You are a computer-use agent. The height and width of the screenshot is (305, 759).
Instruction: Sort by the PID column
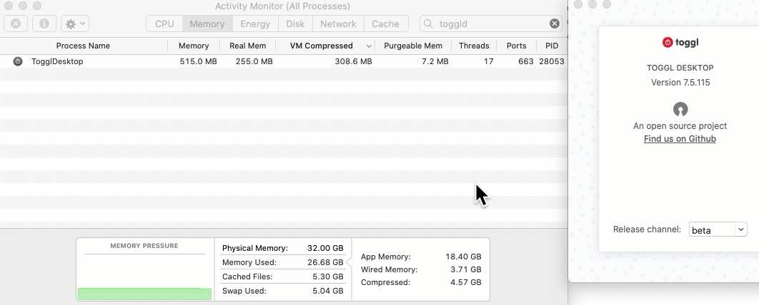pyautogui.click(x=552, y=46)
